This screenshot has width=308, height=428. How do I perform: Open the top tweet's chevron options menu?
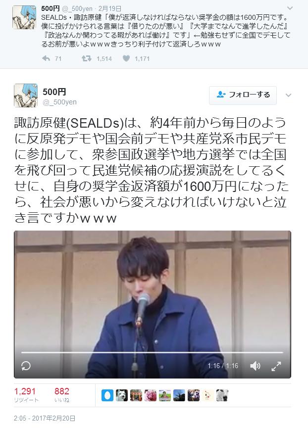click(290, 8)
